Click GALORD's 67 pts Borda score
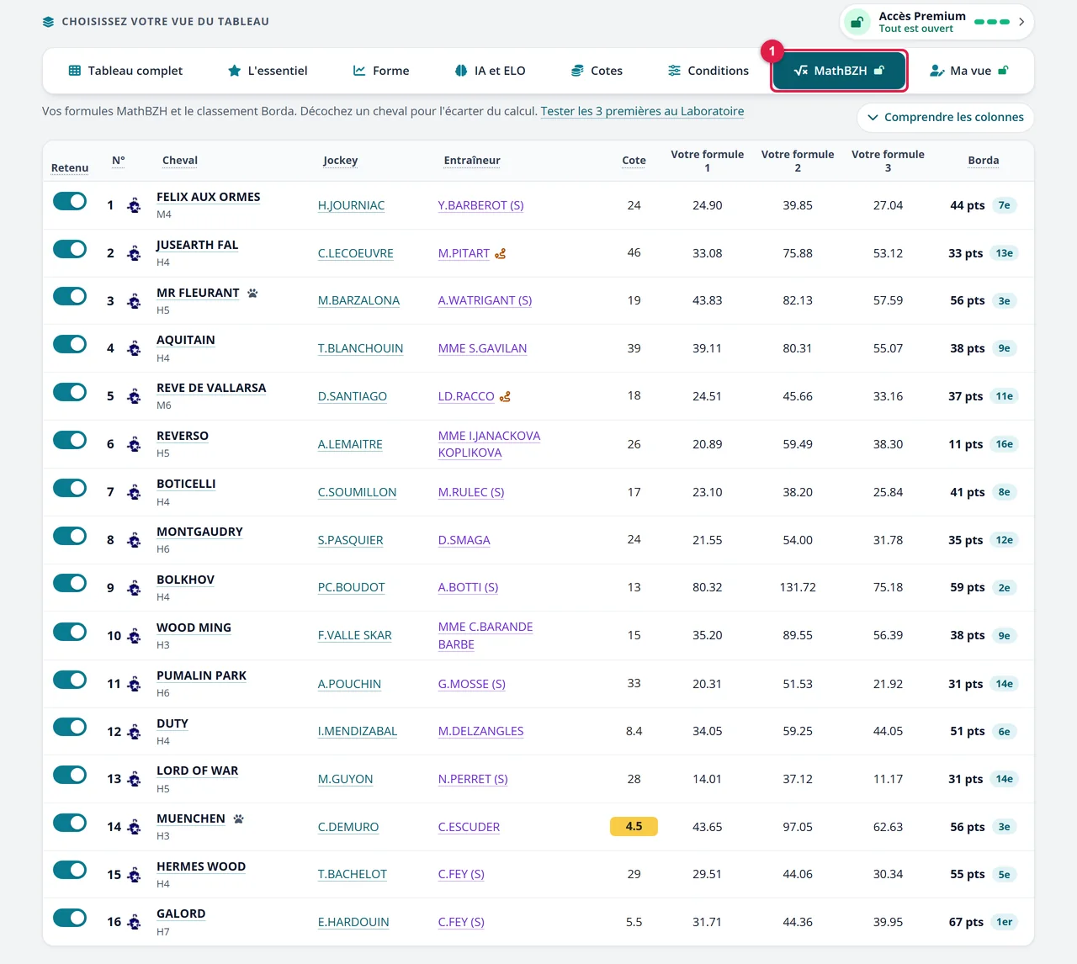Screen dimensions: 1077x964 966,922
